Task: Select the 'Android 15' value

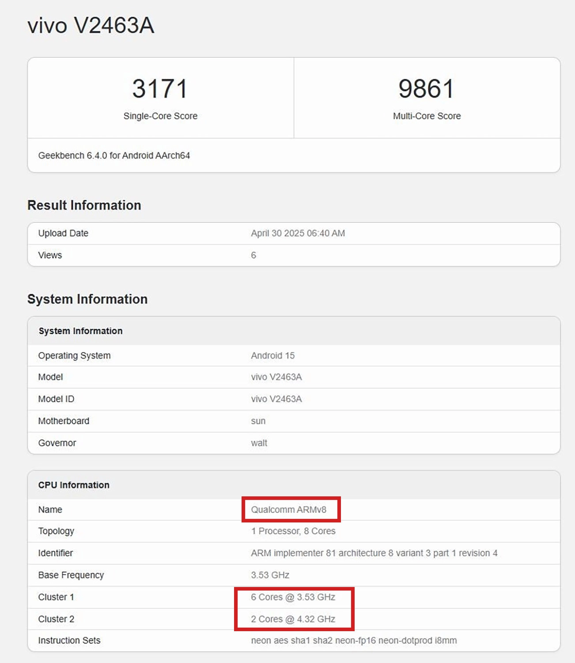Action: pos(272,355)
